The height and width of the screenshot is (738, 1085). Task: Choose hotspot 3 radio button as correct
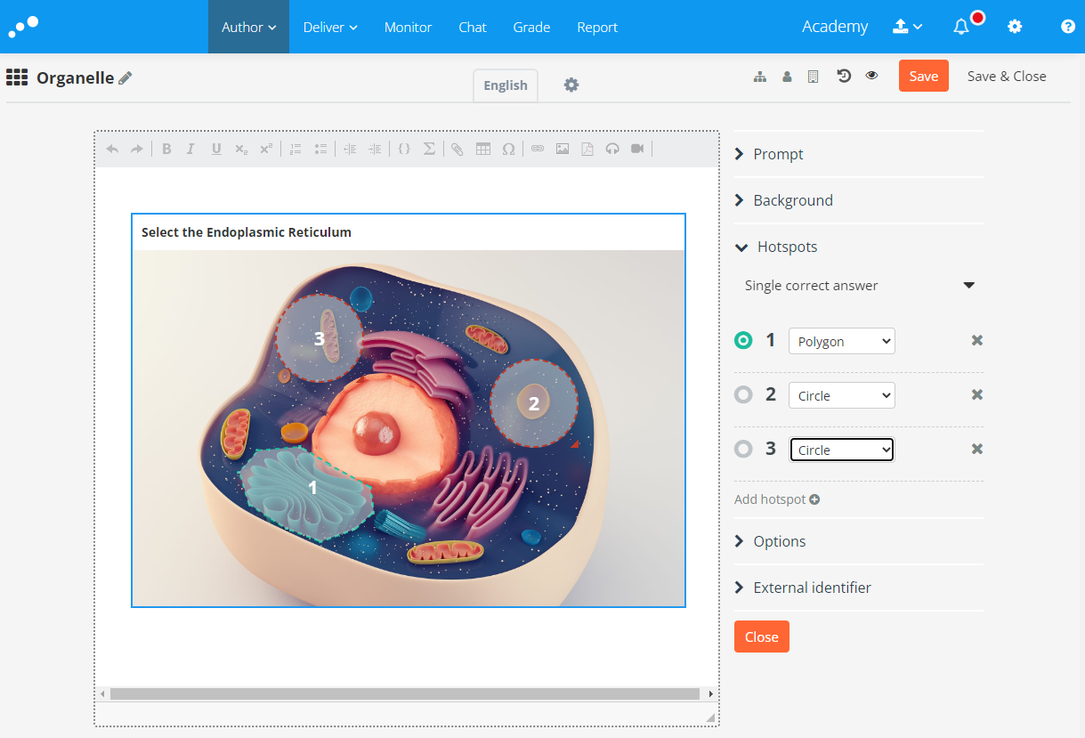tap(743, 450)
